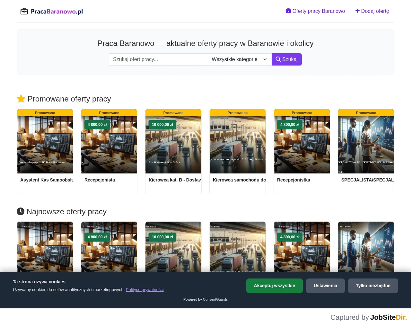Click the plus icon beside Dodaj ofertę
411x327 pixels.
(x=357, y=11)
